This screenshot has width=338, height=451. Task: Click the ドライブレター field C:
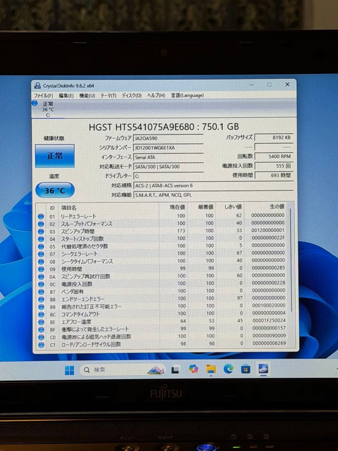point(169,176)
